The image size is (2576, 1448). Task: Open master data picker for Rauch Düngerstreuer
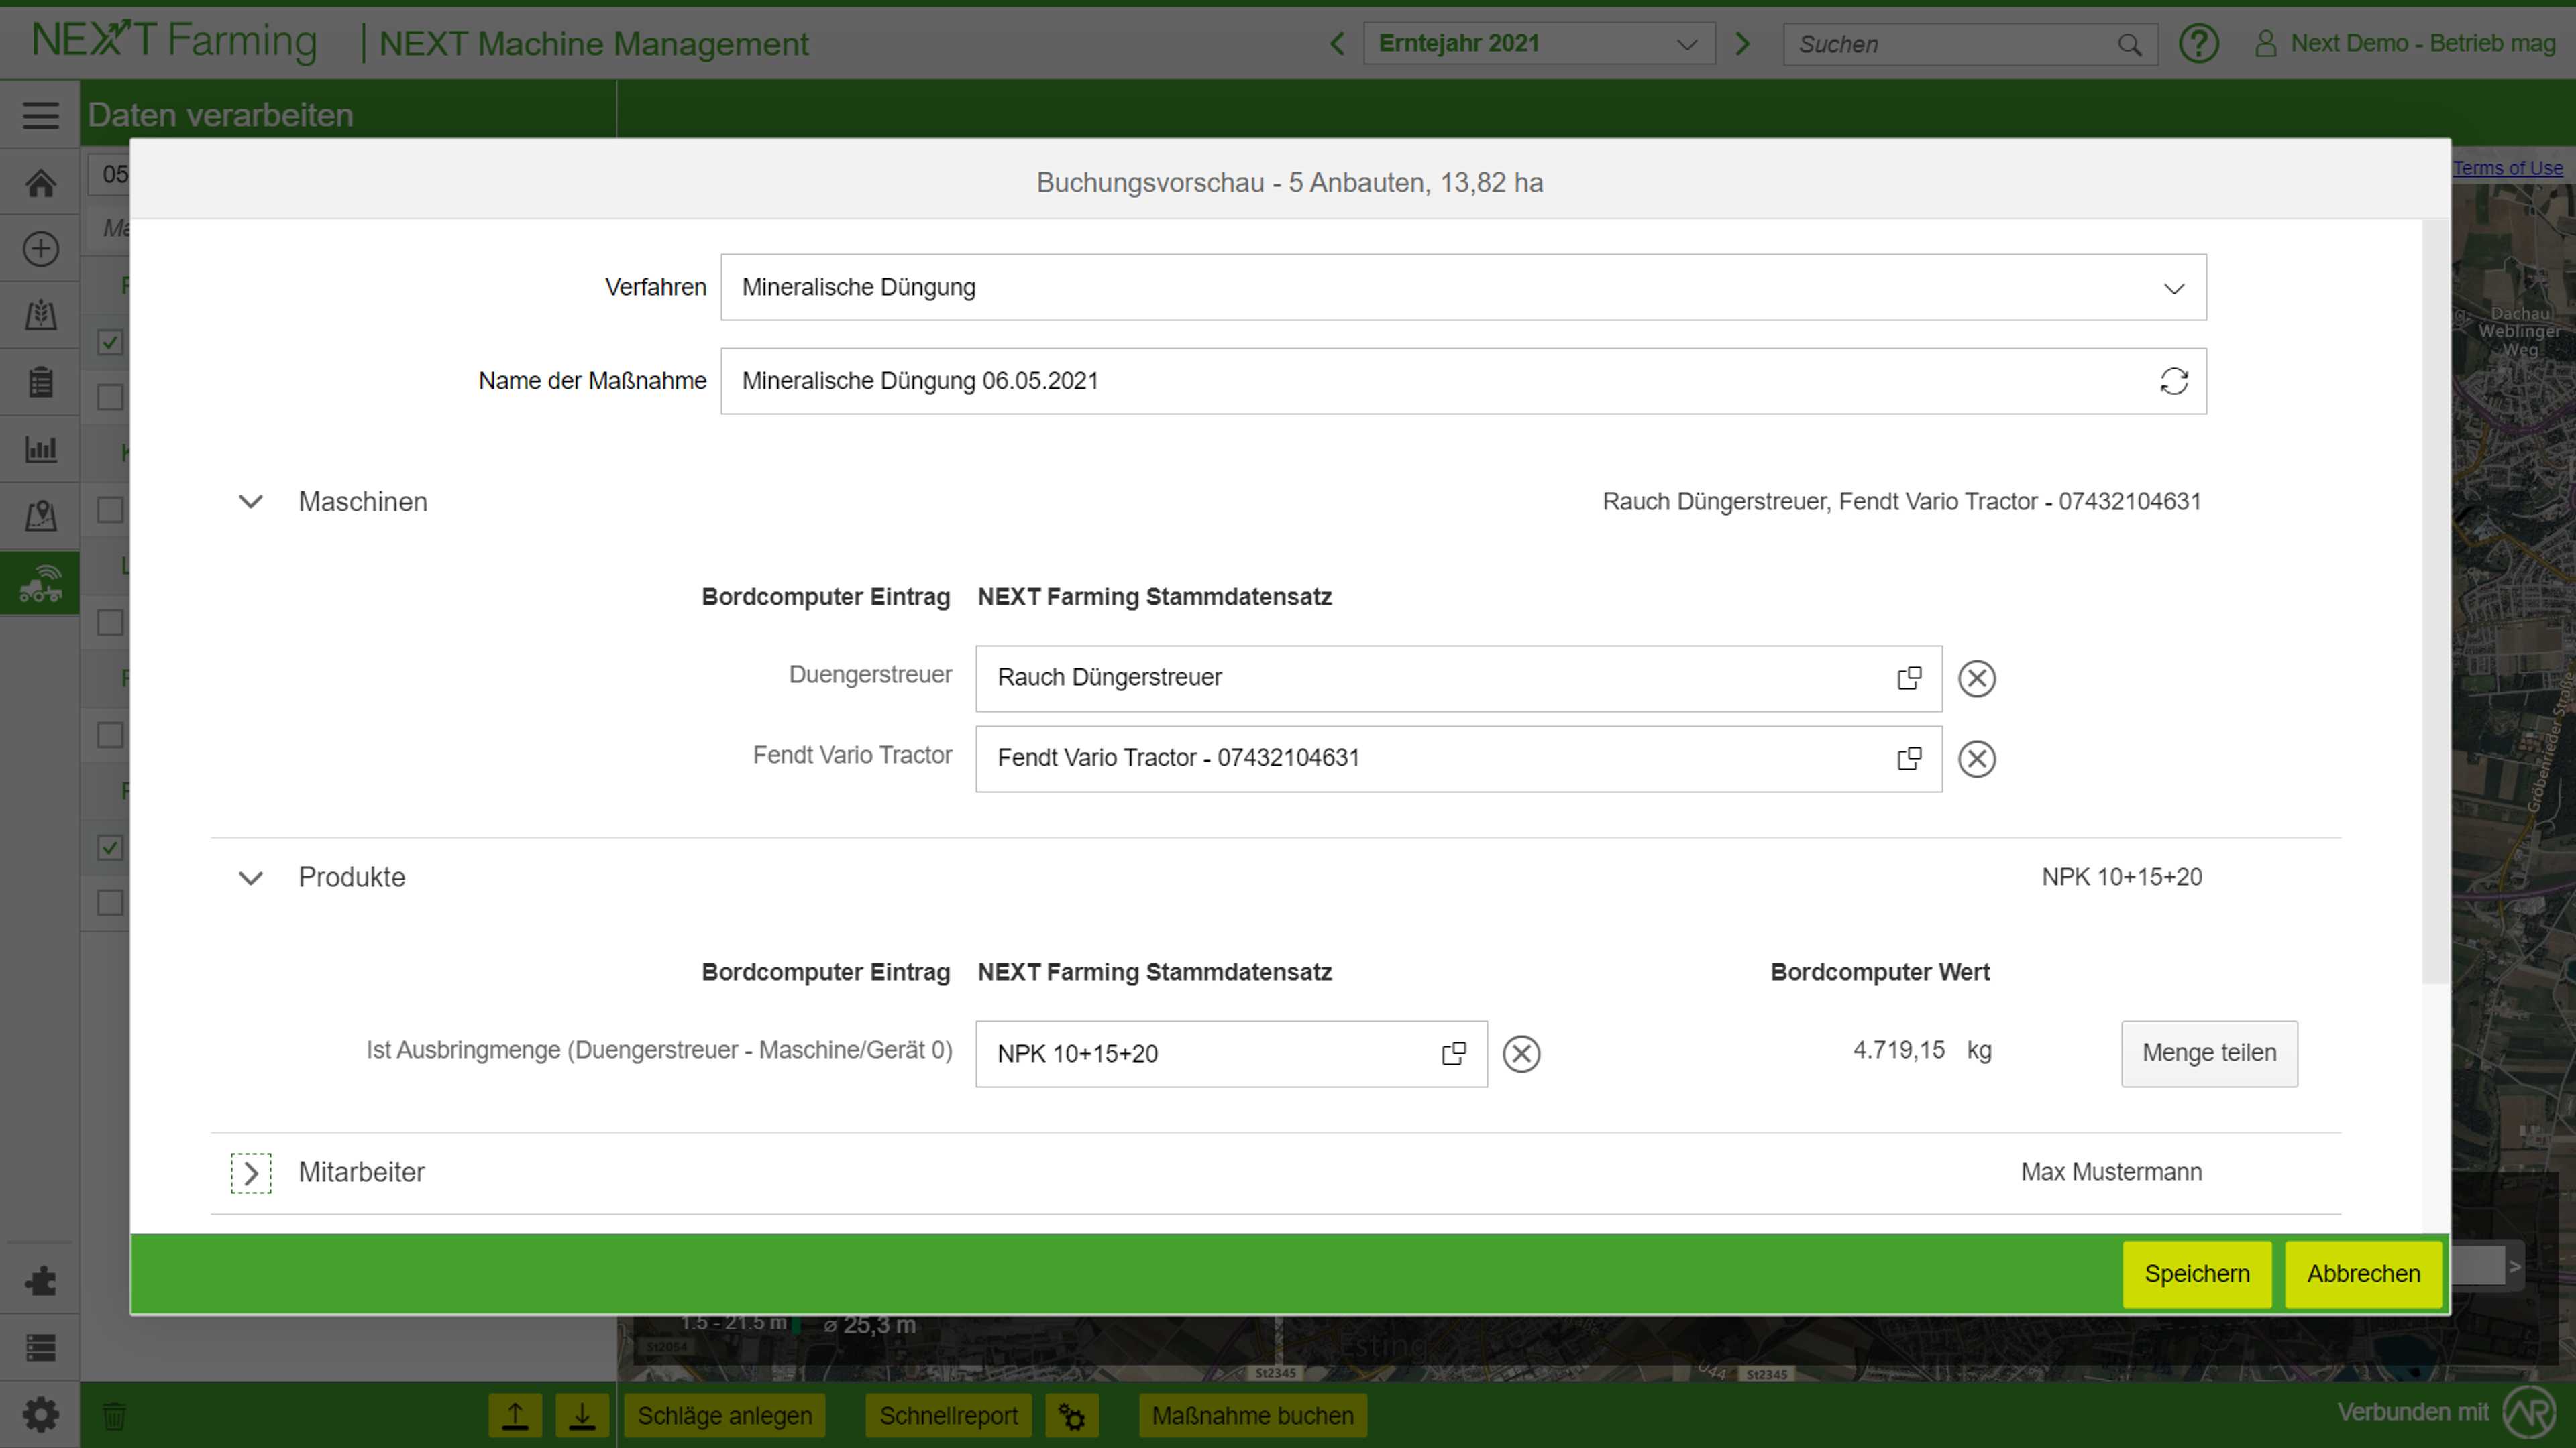coord(1909,678)
